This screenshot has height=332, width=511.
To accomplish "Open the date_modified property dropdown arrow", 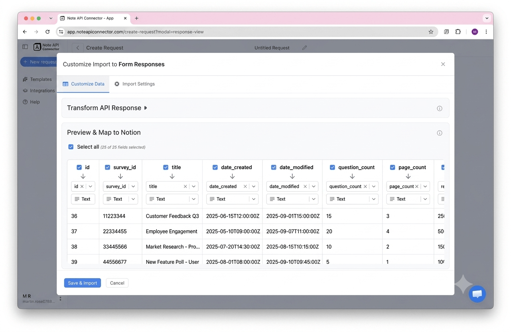I will click(314, 186).
